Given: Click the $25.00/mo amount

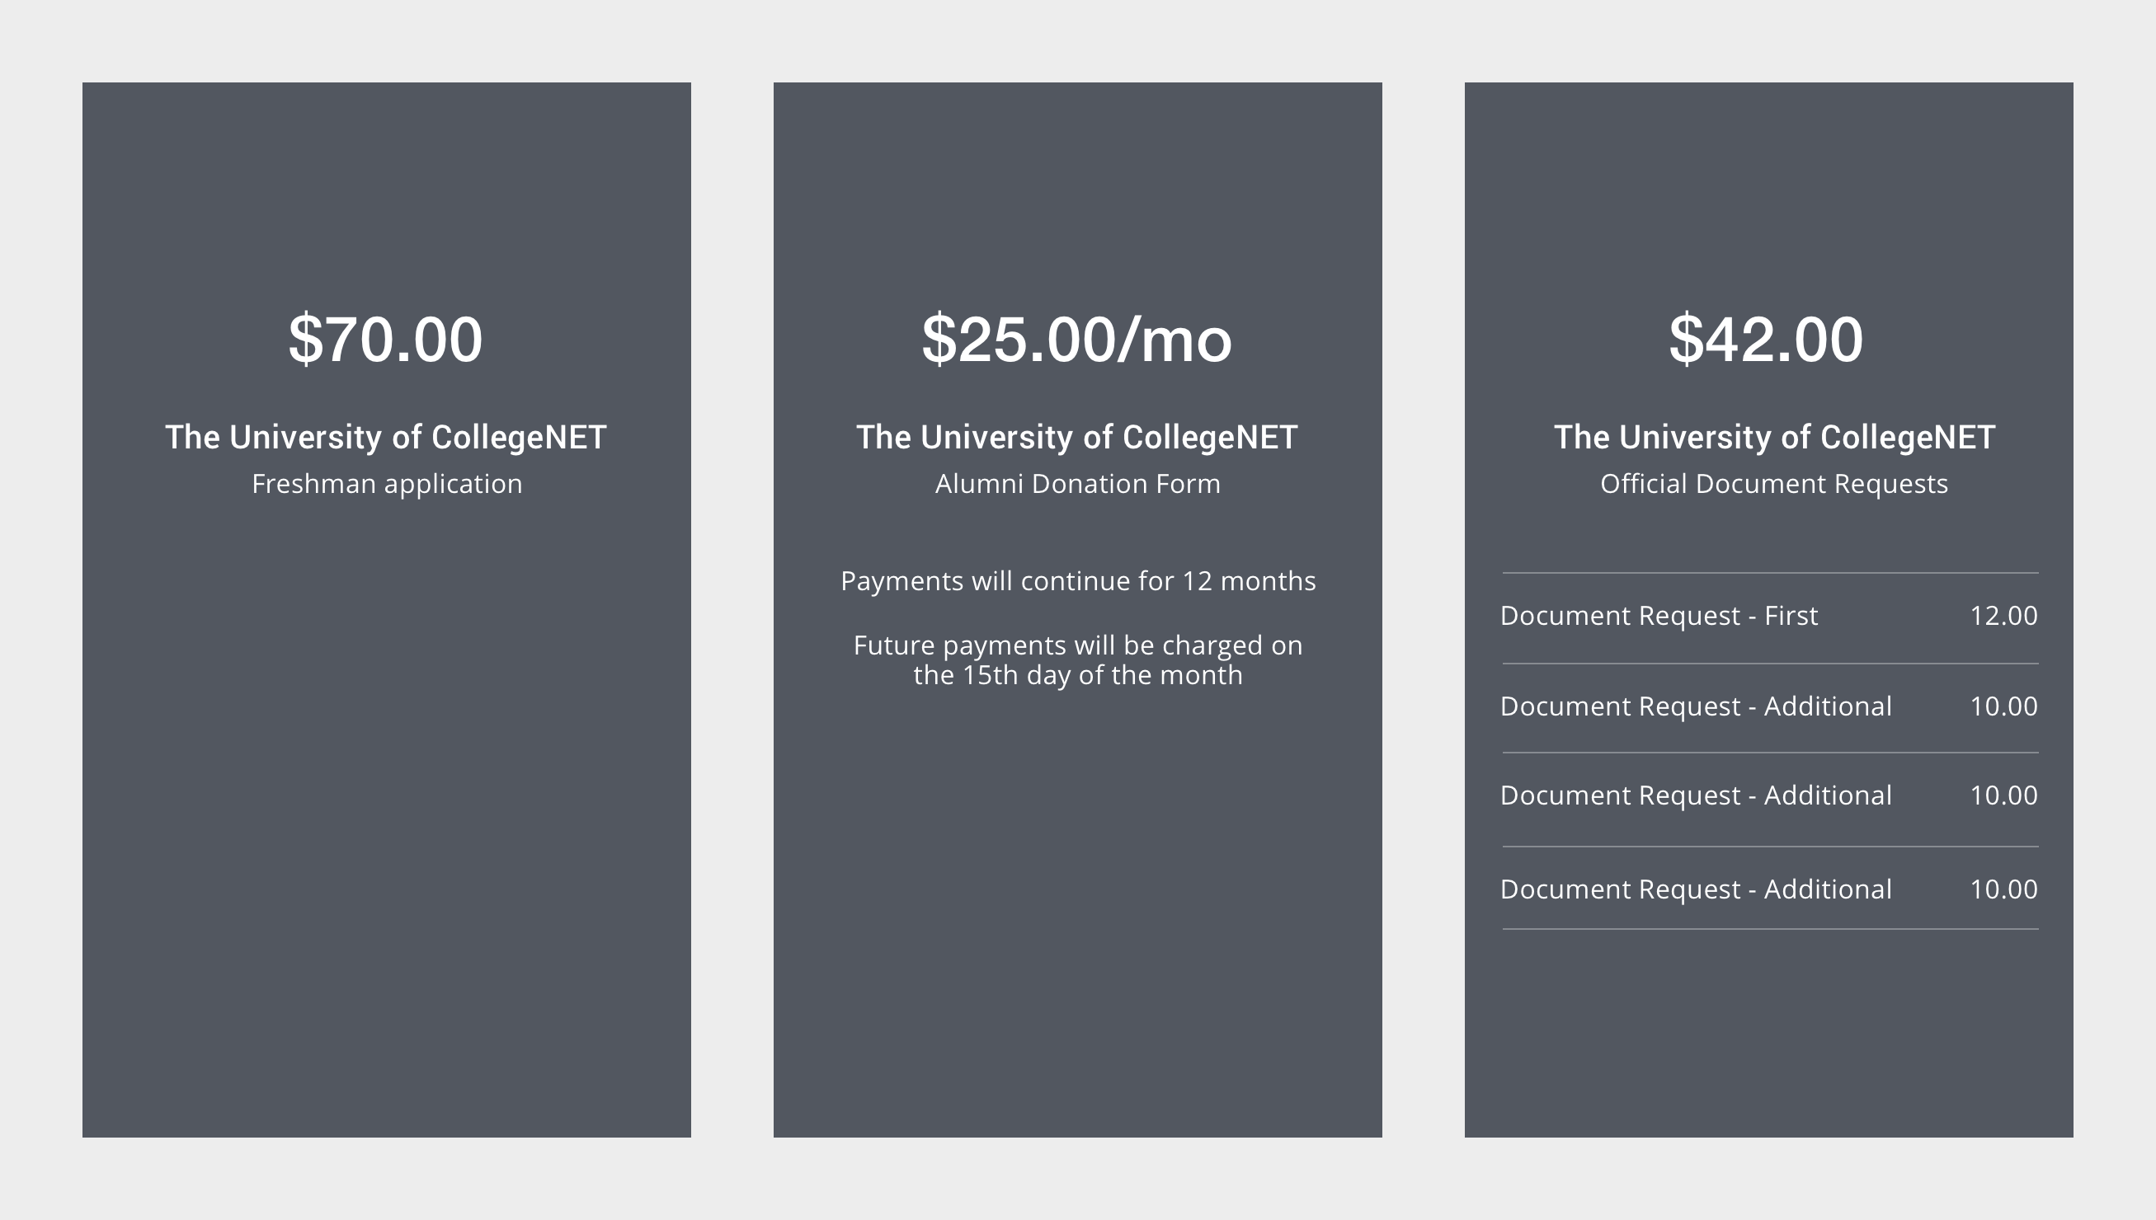Looking at the screenshot, I should [1077, 340].
